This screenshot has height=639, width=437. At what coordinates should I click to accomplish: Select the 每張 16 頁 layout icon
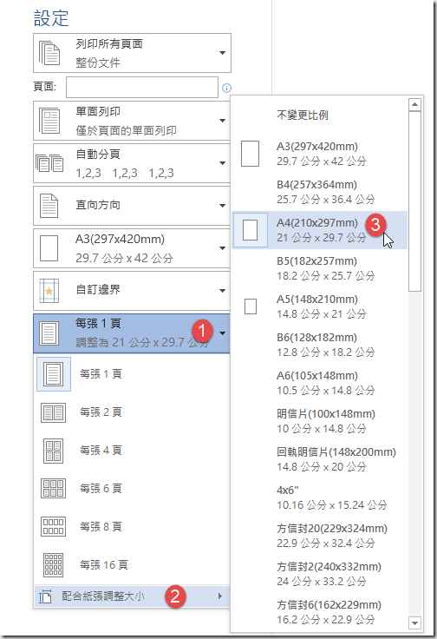pos(53,564)
